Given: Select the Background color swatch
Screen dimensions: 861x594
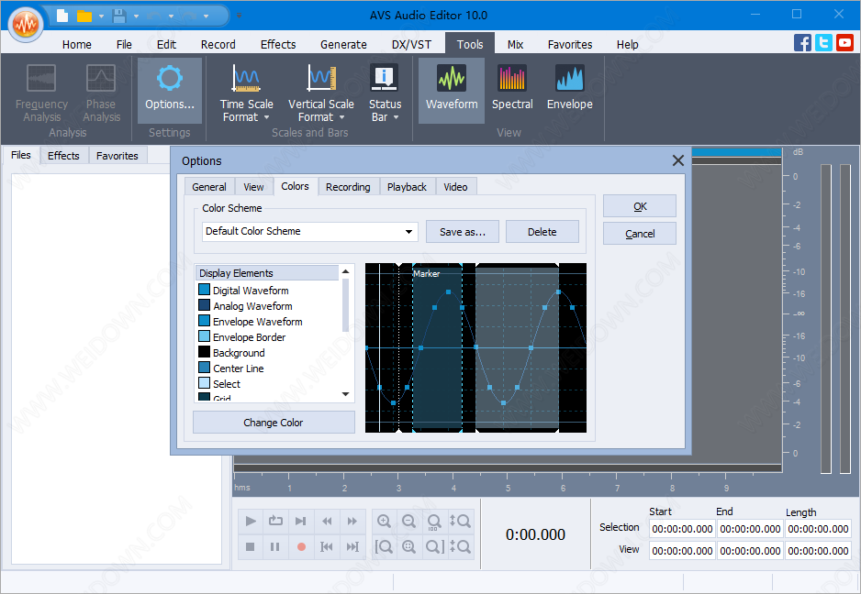Looking at the screenshot, I should pyautogui.click(x=205, y=352).
